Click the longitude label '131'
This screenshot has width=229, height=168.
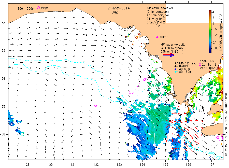(x=73, y=165)
